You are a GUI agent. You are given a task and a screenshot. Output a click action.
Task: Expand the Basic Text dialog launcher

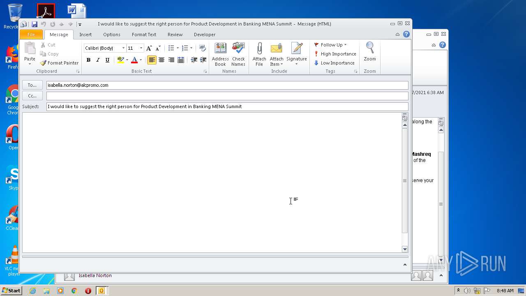(205, 72)
